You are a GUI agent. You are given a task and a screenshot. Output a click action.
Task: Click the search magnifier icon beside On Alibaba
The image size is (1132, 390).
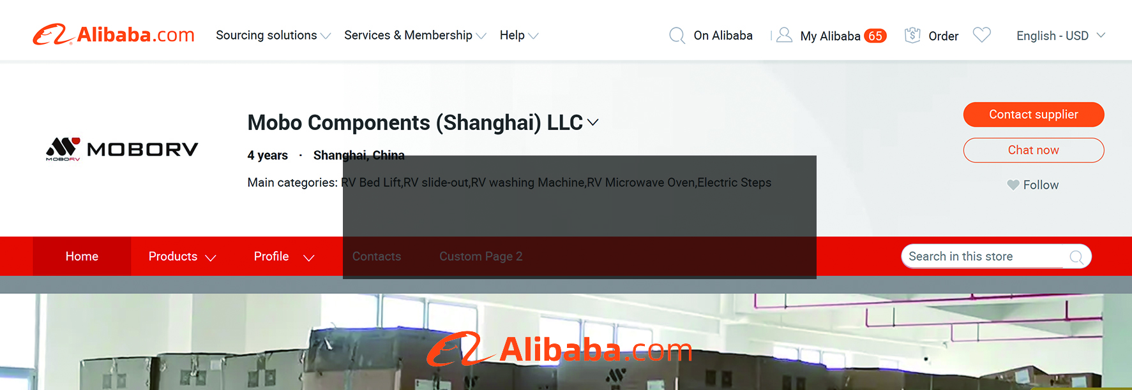click(677, 36)
